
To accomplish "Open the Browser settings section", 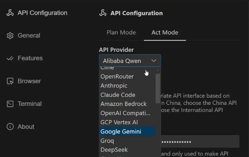I will tap(24, 81).
